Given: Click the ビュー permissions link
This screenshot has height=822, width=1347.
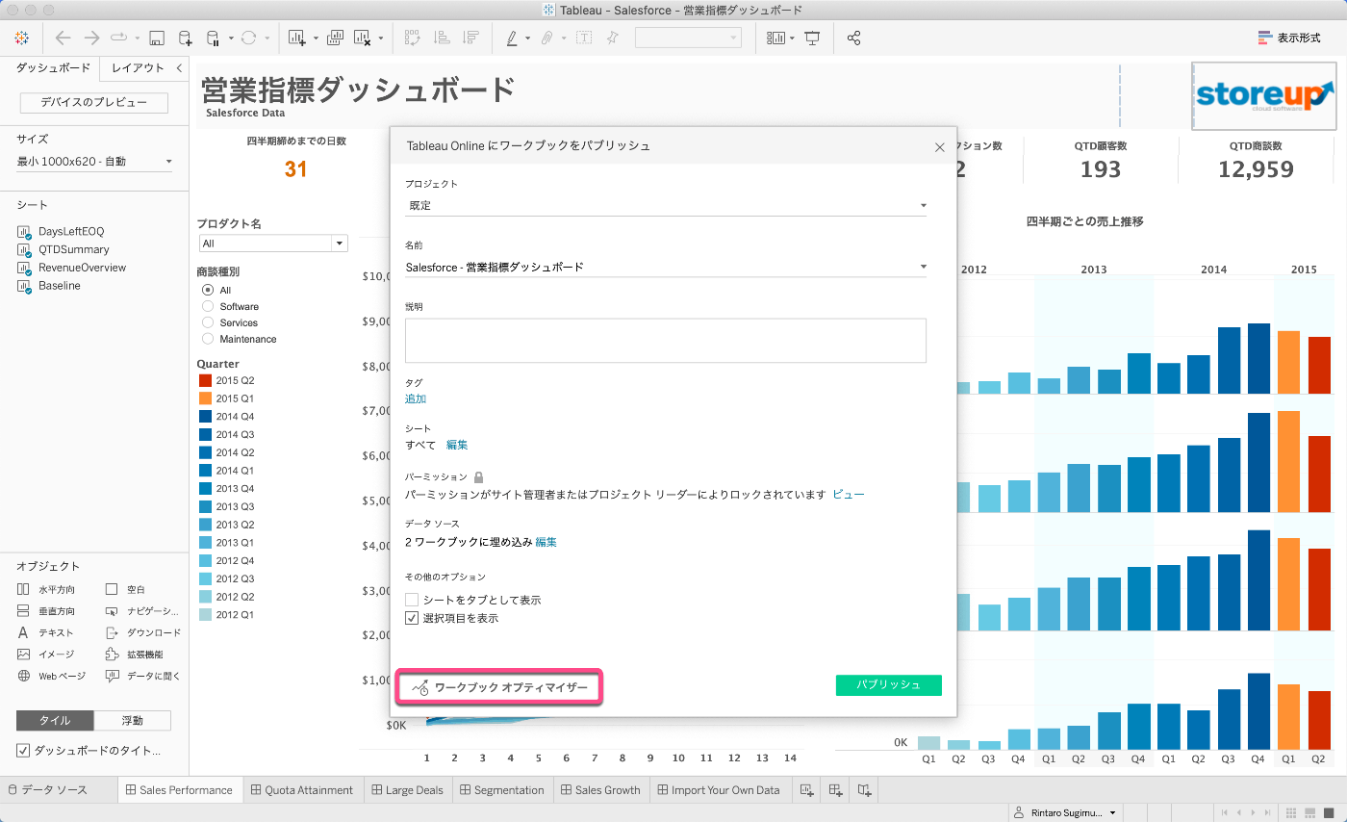Looking at the screenshot, I should pos(849,494).
